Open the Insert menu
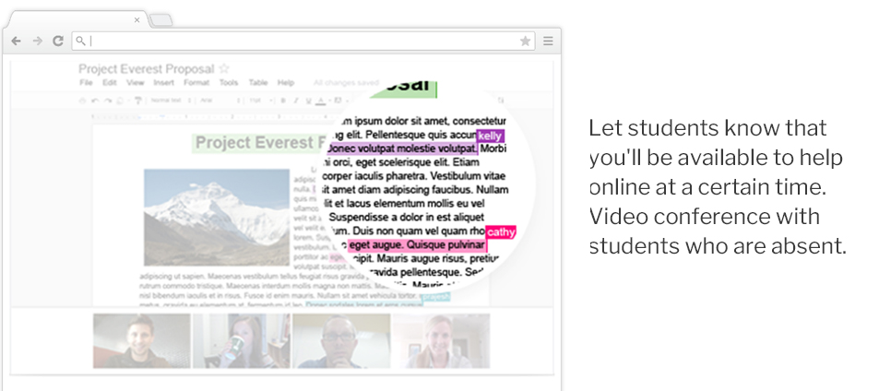The height and width of the screenshot is (391, 879). (163, 83)
